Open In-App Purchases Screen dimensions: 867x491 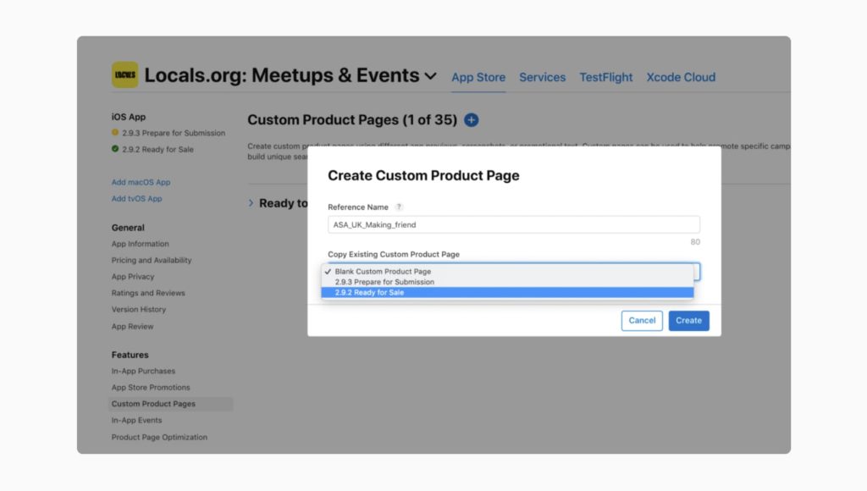coord(143,371)
